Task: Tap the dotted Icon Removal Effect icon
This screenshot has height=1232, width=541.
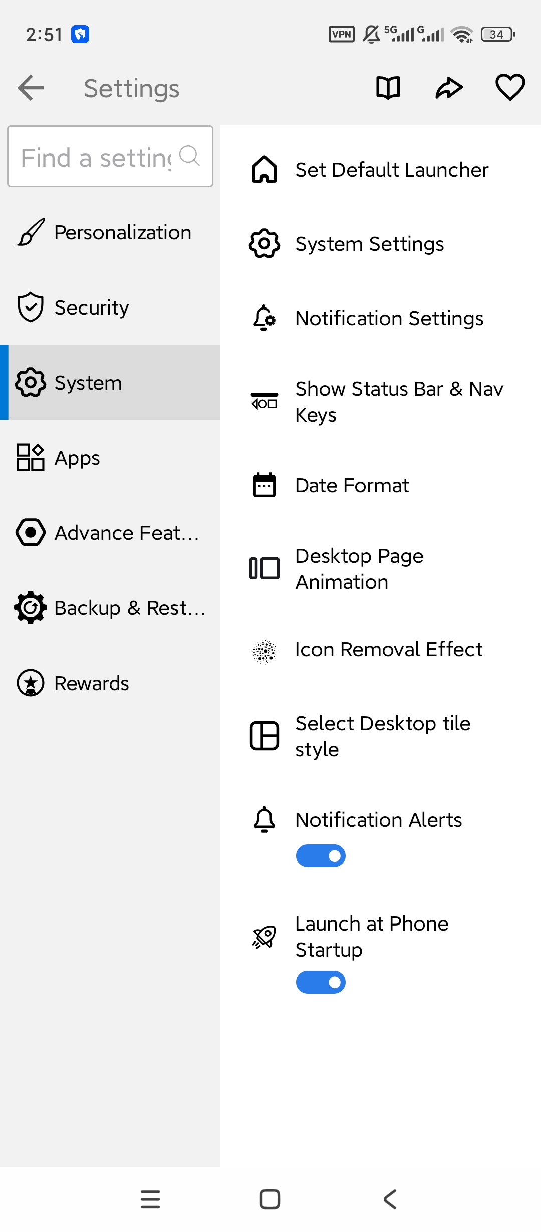Action: [264, 652]
